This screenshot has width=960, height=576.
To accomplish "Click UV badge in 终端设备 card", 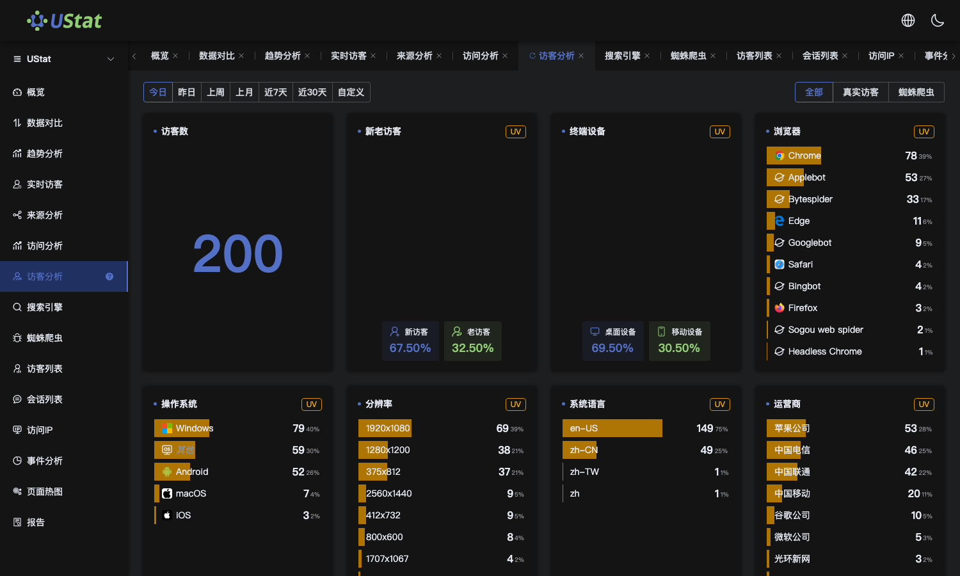I will point(720,132).
